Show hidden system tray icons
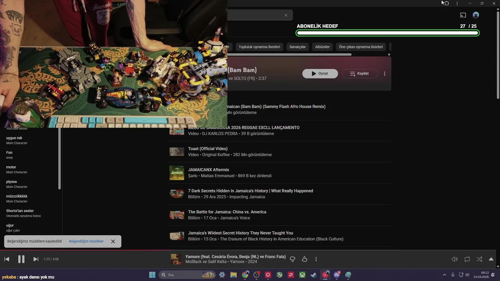 coord(444,275)
